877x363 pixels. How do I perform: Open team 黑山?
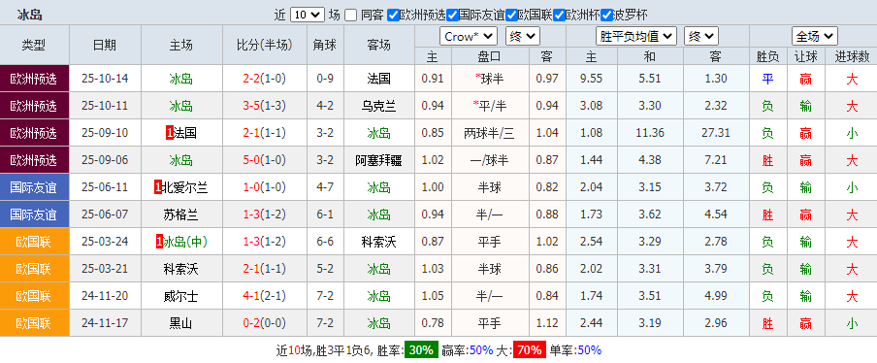pos(181,324)
